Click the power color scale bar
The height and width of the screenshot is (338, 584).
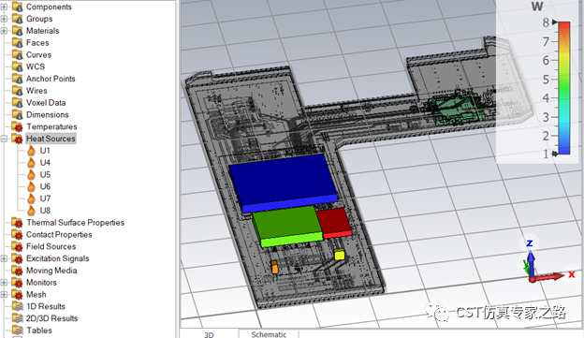pos(564,88)
